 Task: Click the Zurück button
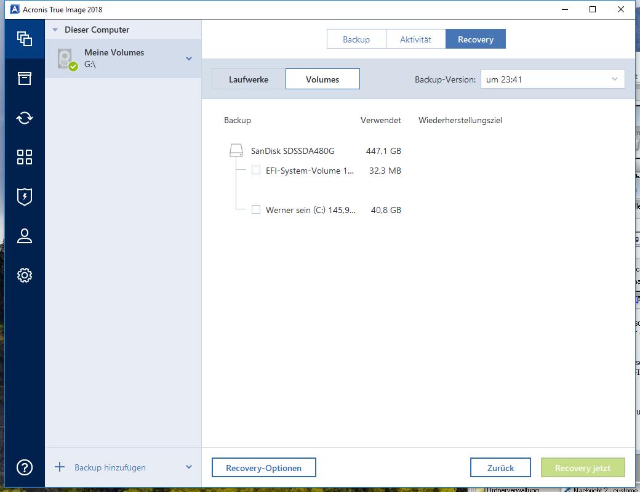point(500,467)
